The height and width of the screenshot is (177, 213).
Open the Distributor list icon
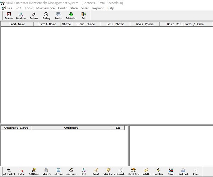(21, 16)
